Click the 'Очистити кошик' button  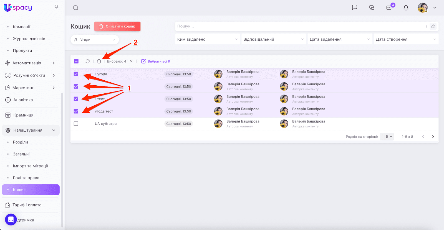point(117,26)
